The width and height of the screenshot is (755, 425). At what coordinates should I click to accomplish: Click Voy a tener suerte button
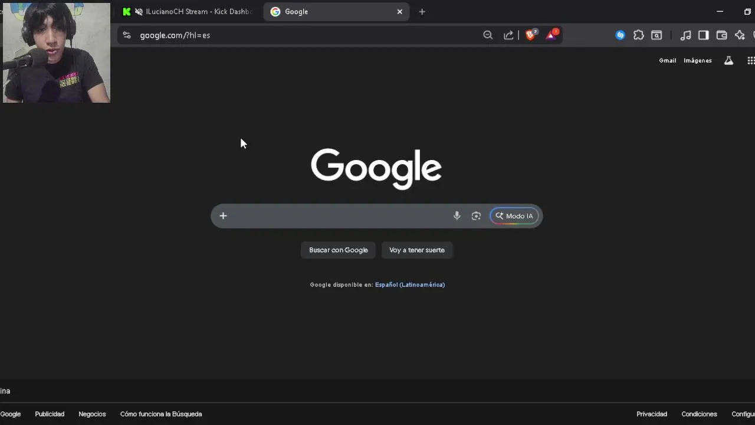tap(417, 250)
